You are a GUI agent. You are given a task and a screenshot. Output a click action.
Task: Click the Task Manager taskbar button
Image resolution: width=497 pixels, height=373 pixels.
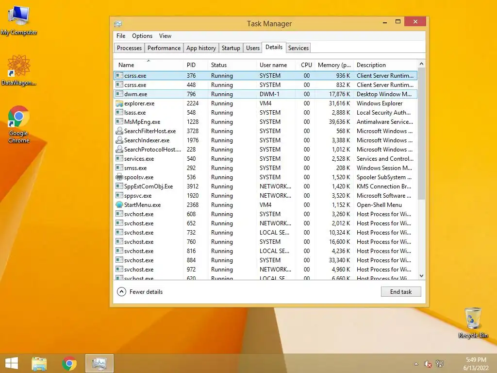[x=99, y=363]
